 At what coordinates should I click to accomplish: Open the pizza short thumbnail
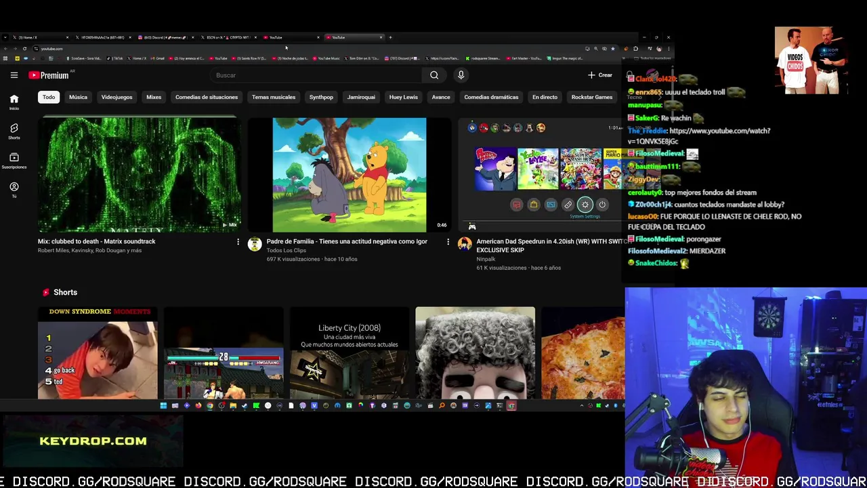point(583,353)
